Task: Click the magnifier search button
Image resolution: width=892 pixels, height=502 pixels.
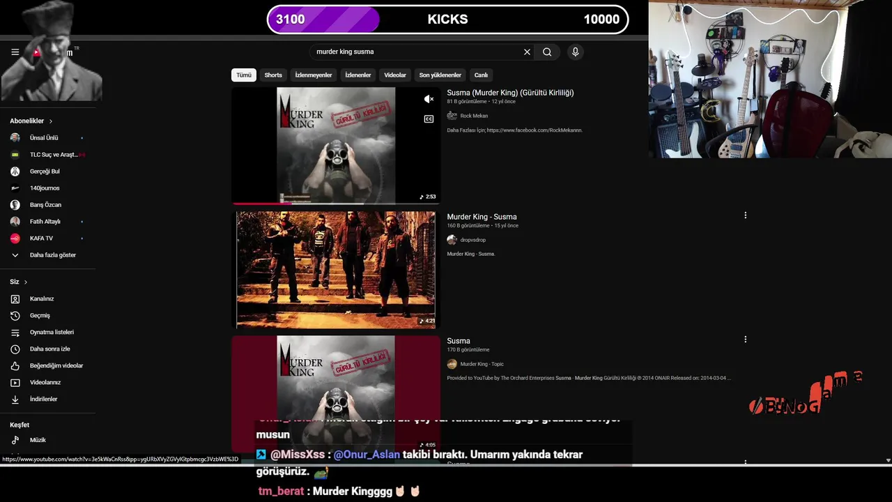Action: coord(547,52)
